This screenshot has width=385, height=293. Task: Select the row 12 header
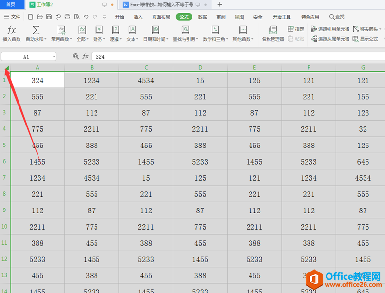(4, 259)
